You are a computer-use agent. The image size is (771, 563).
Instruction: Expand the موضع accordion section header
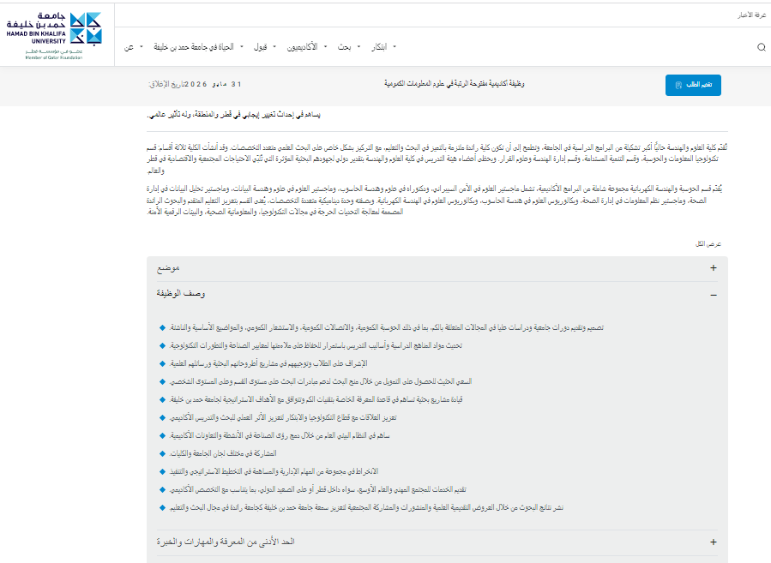click(x=168, y=268)
